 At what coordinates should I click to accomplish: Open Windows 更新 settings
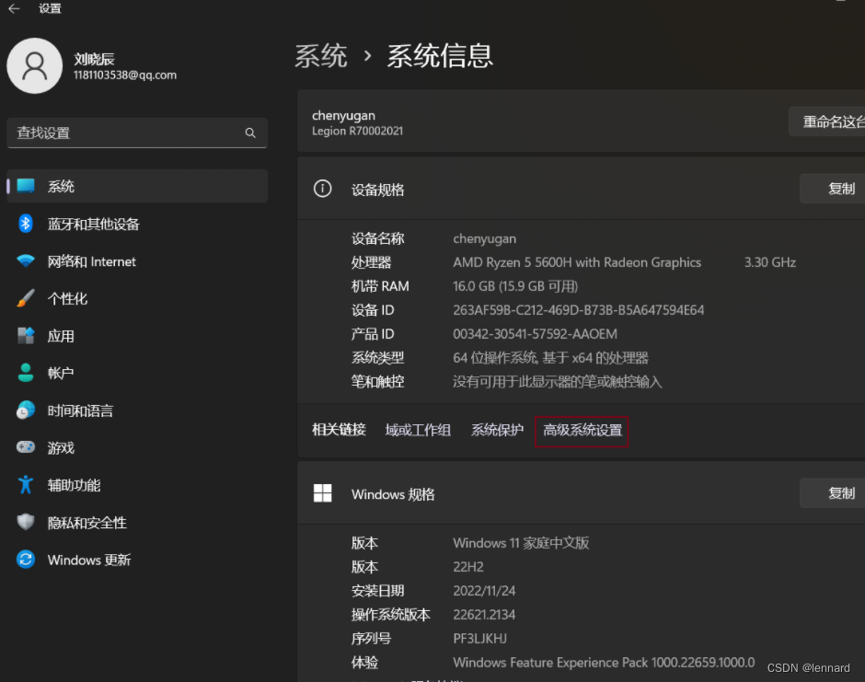pyautogui.click(x=88, y=560)
